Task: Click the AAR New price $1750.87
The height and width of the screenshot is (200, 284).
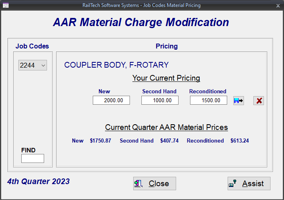Action: pos(101,141)
